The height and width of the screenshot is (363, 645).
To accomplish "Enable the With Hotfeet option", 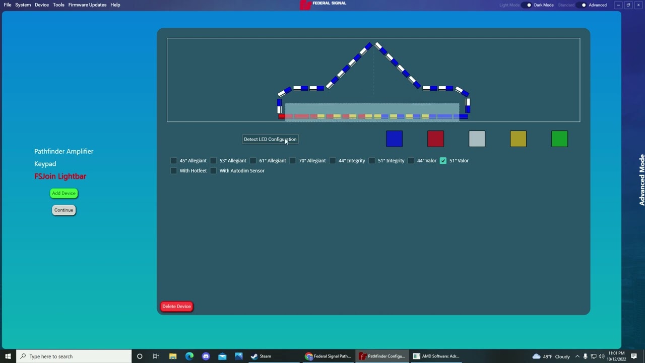I will click(174, 171).
